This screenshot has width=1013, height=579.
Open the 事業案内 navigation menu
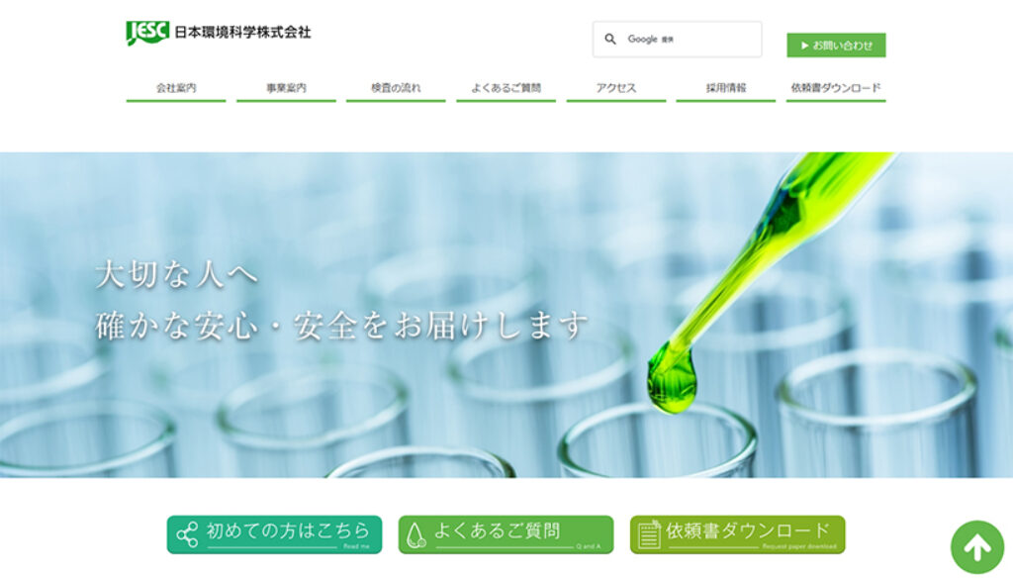point(287,87)
